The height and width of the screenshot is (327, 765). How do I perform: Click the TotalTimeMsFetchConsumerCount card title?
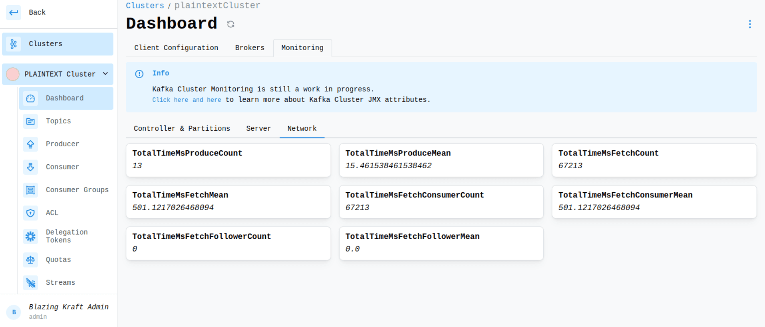point(415,195)
